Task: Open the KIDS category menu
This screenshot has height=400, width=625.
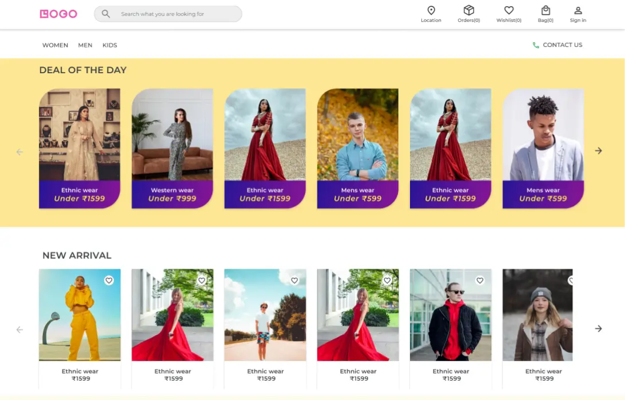Action: click(x=110, y=45)
